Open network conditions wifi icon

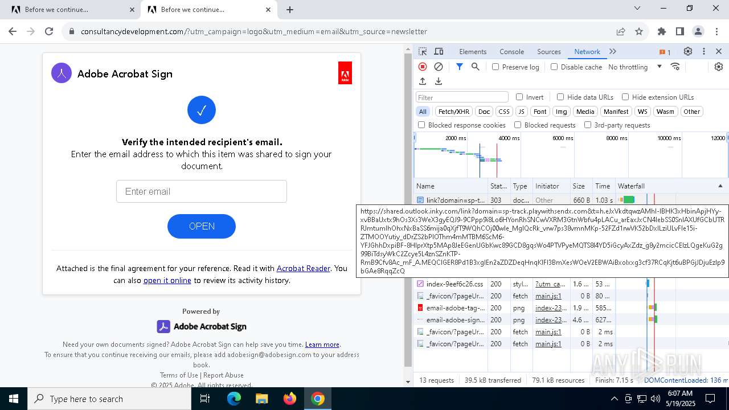click(675, 67)
